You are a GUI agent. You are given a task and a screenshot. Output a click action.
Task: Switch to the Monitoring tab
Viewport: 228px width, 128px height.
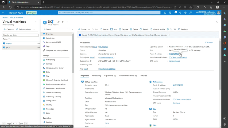pos(96,76)
